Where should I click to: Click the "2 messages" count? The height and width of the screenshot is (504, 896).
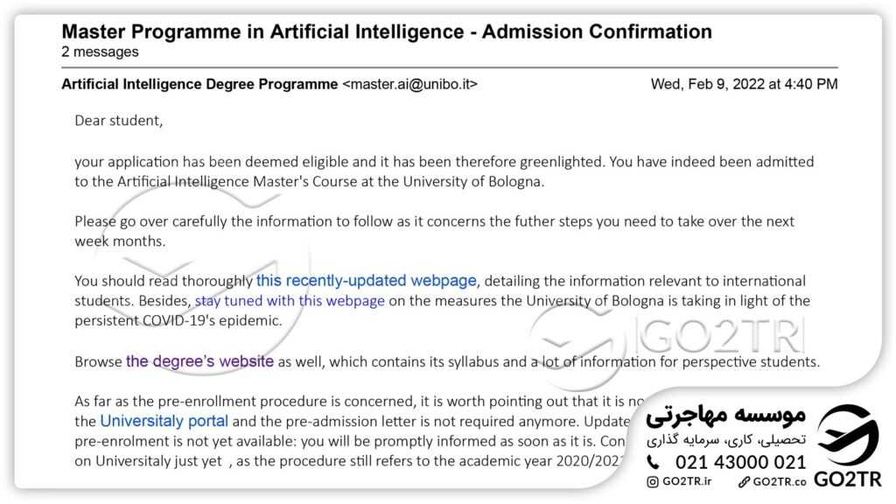click(100, 52)
